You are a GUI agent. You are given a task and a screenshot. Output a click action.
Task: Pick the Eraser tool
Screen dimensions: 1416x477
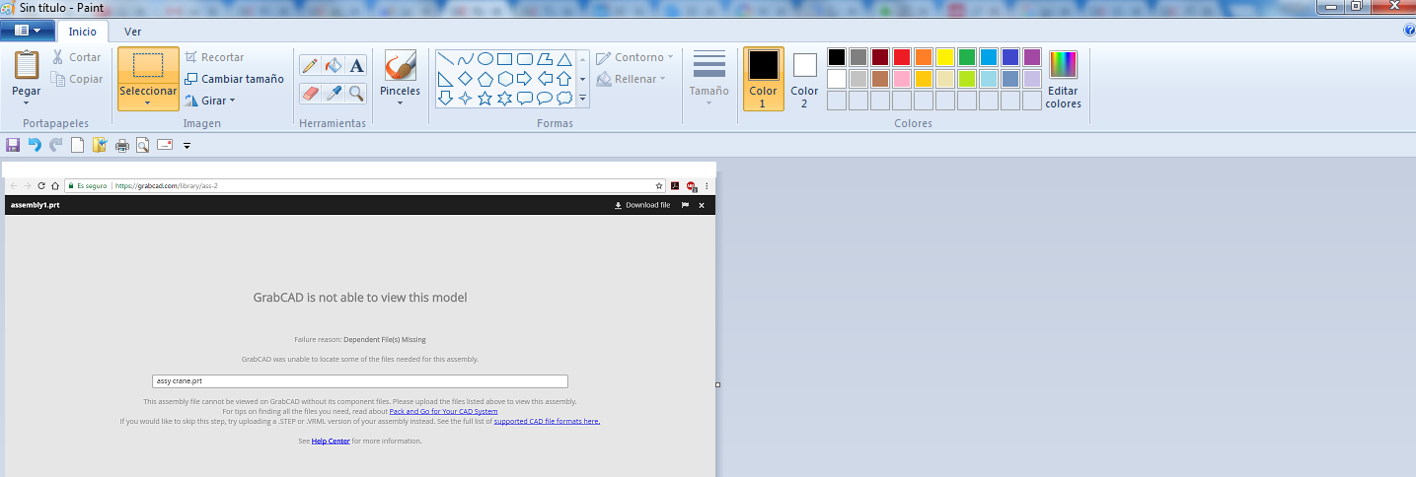pyautogui.click(x=310, y=94)
